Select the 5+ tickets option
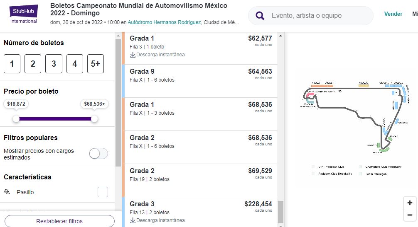This screenshot has width=418, height=227. click(x=96, y=64)
